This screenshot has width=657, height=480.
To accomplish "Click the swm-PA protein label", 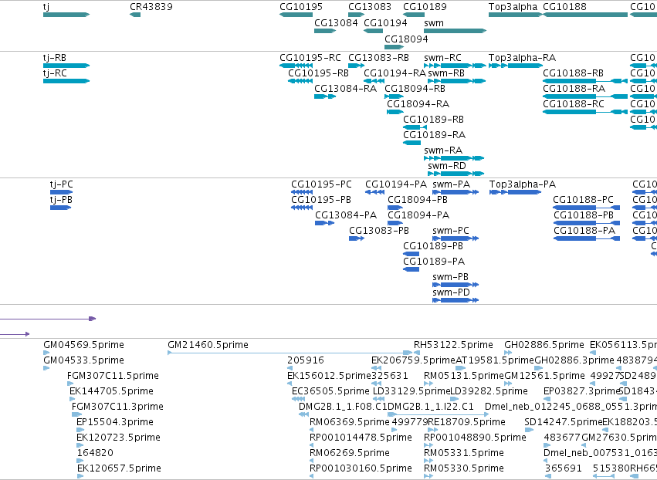I will (452, 184).
